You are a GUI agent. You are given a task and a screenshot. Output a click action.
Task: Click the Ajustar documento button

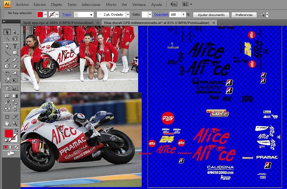click(x=211, y=15)
